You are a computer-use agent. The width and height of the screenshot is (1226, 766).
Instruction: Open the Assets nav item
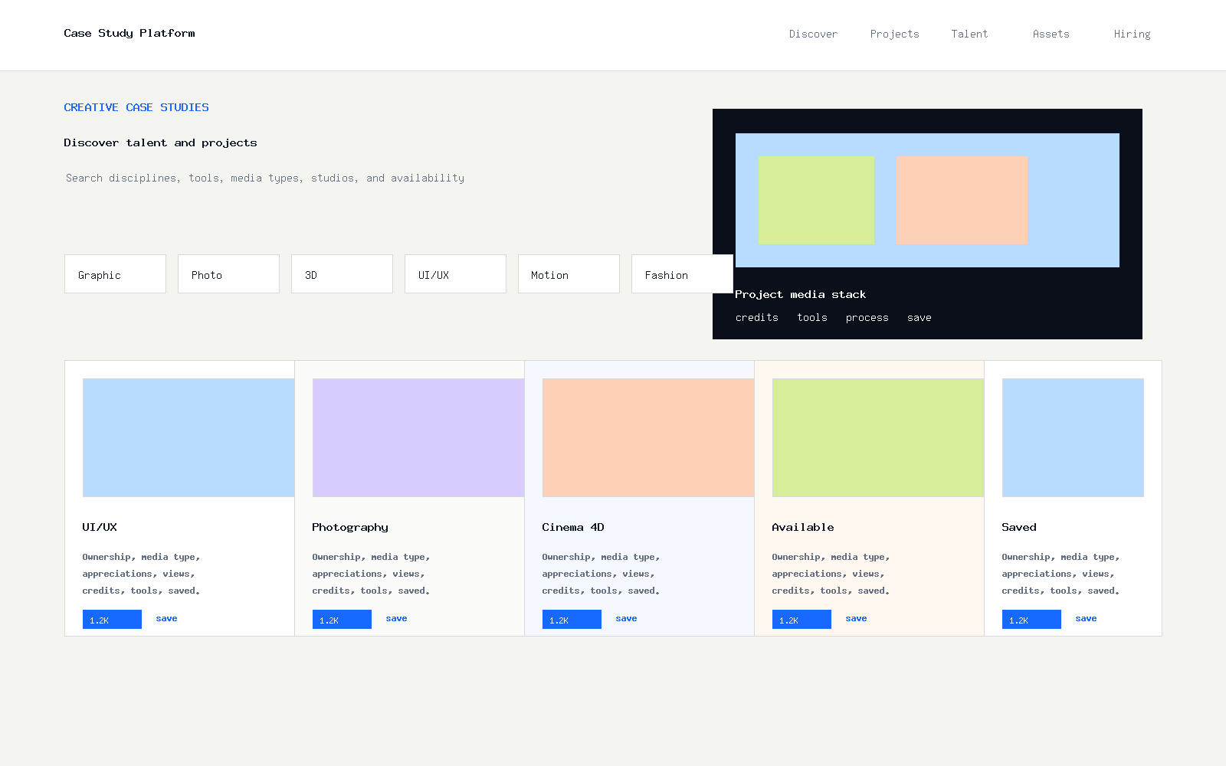tap(1051, 34)
